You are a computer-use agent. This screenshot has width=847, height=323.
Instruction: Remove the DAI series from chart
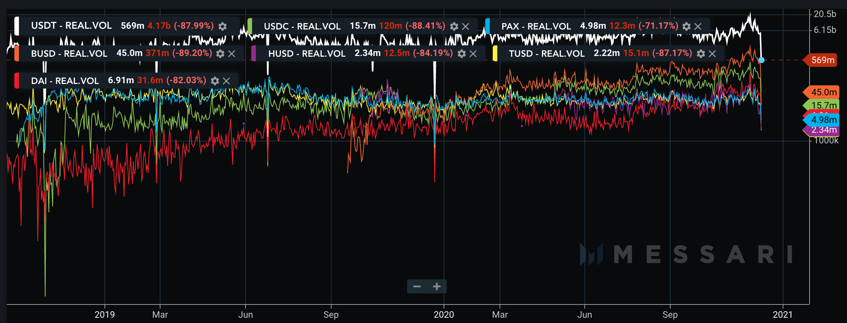coord(226,81)
